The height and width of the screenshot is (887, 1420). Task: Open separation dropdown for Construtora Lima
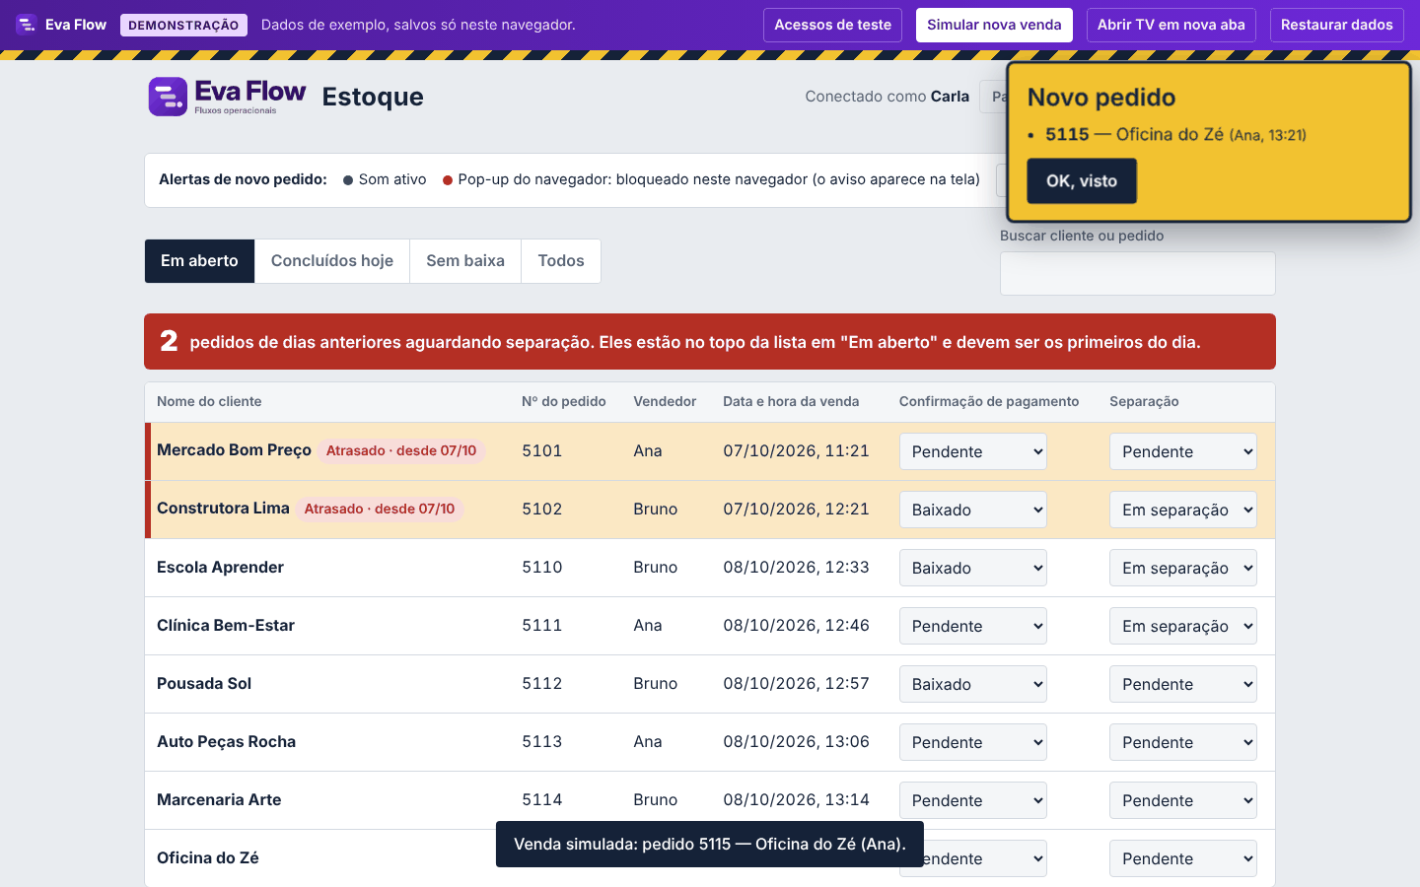1183,510
